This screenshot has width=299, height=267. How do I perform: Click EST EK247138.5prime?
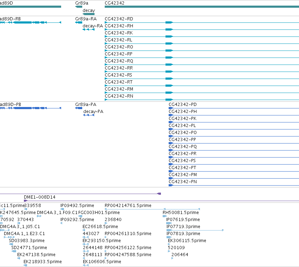coord(36,255)
